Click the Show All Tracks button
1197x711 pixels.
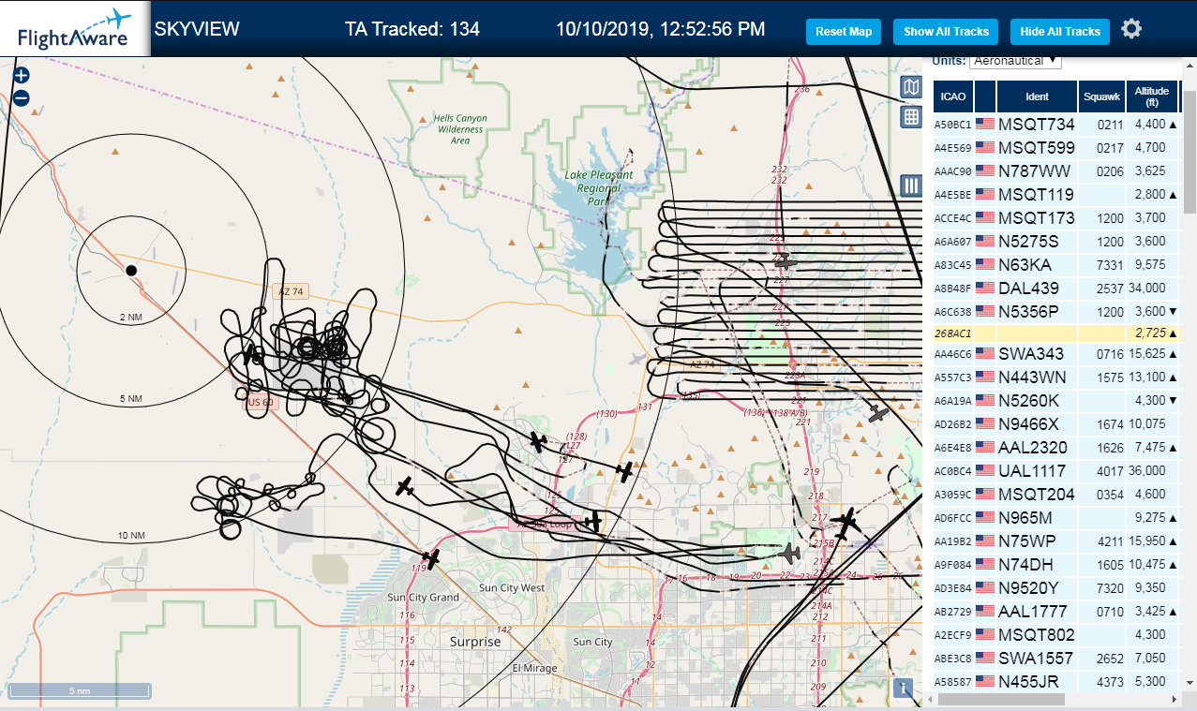(946, 31)
